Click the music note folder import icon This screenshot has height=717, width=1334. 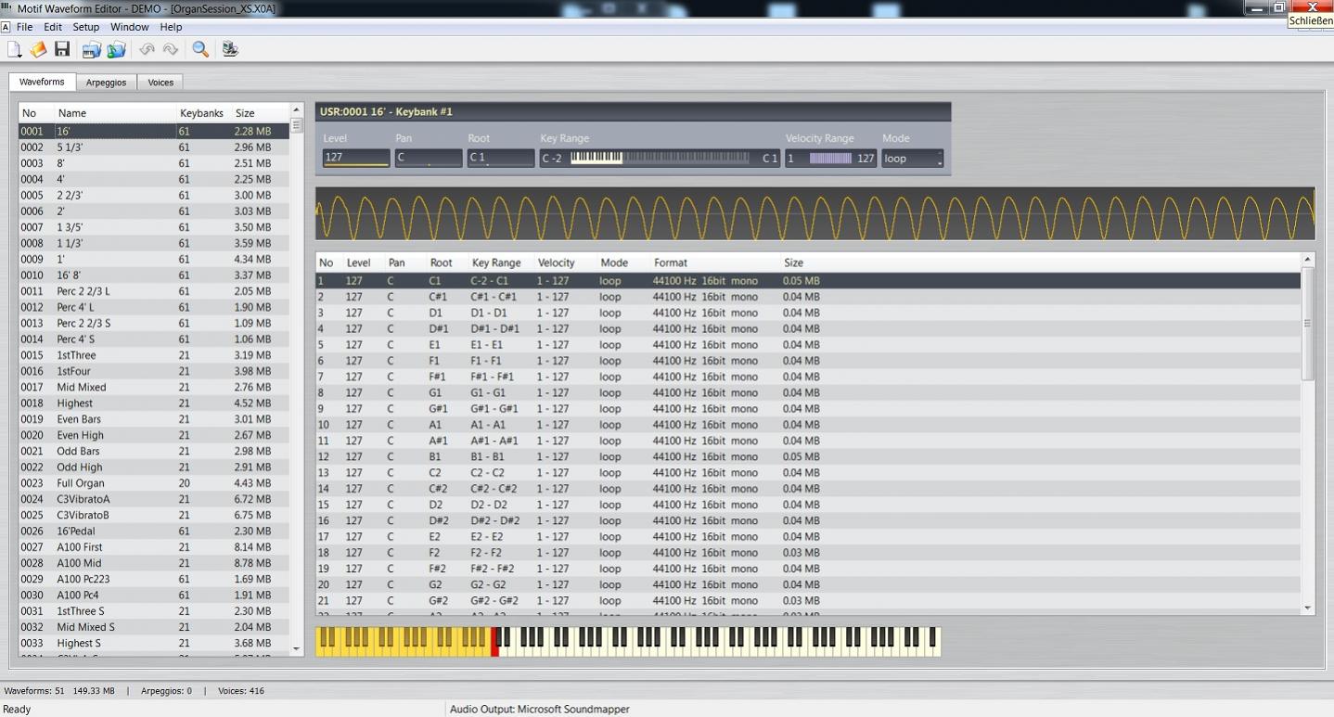[116, 49]
